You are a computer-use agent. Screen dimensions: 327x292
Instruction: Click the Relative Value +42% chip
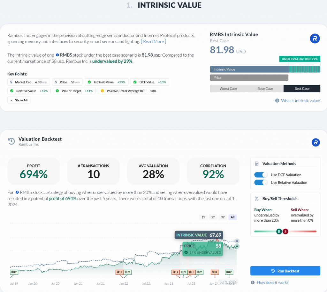(x=29, y=91)
